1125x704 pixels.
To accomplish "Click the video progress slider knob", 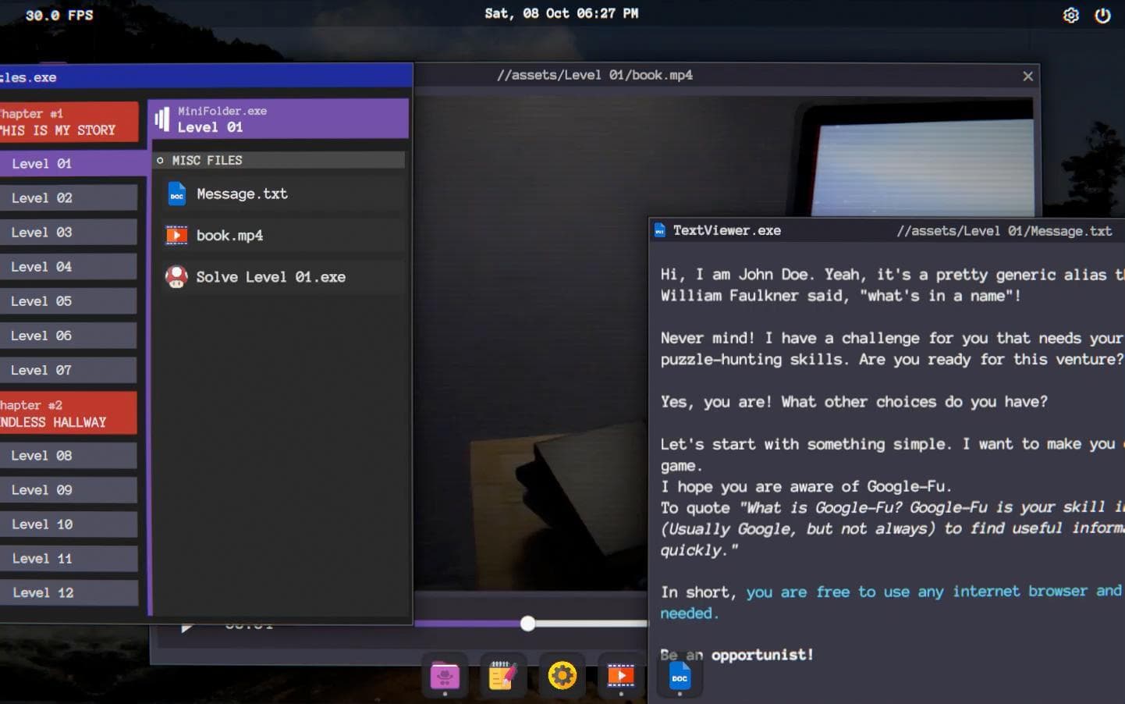I will tap(528, 623).
